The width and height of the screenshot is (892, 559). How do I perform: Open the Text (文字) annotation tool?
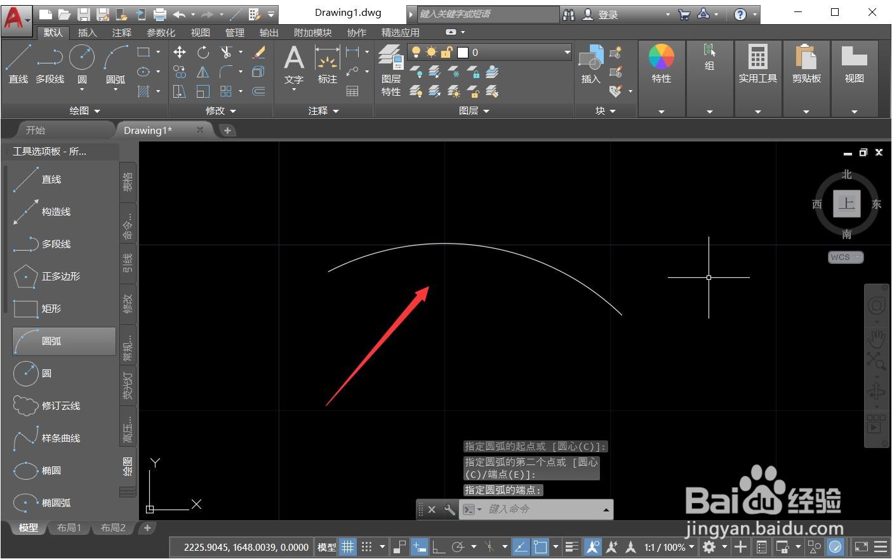point(293,65)
